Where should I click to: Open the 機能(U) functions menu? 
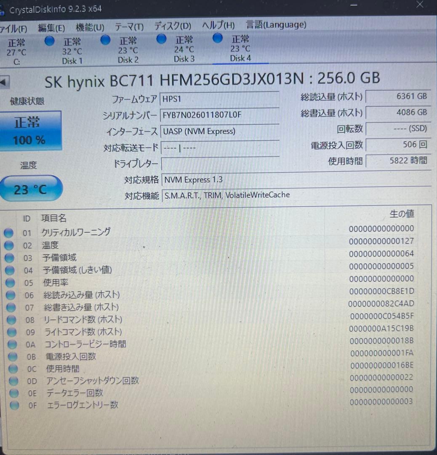[89, 27]
